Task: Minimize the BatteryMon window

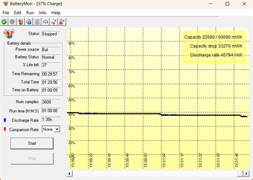Action: pos(211,3)
